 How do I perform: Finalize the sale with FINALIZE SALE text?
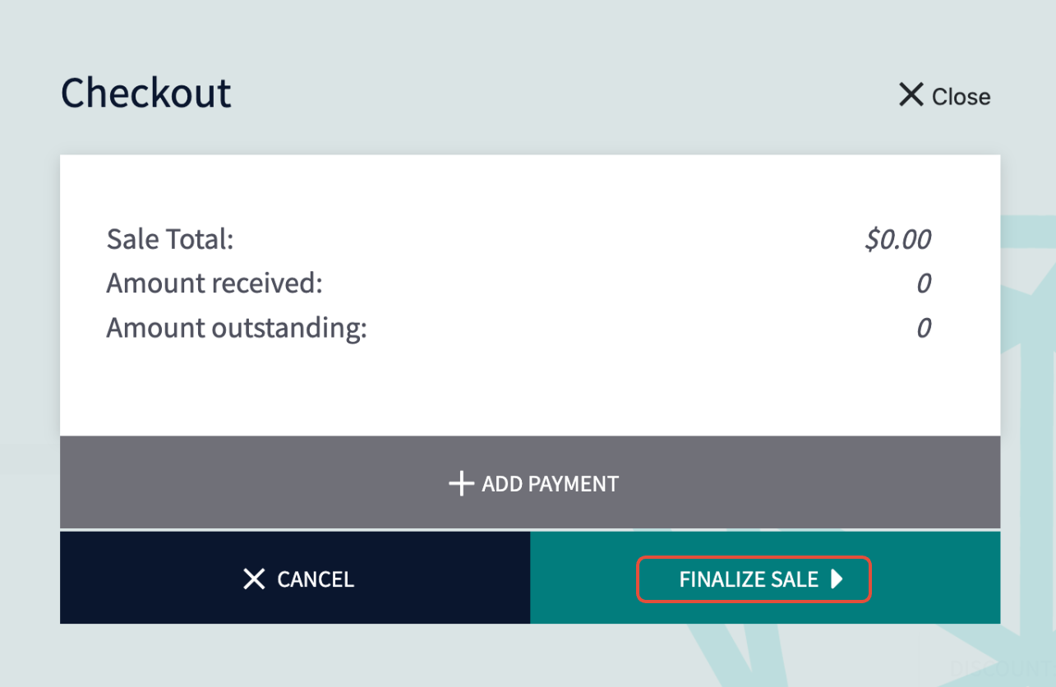point(749,579)
